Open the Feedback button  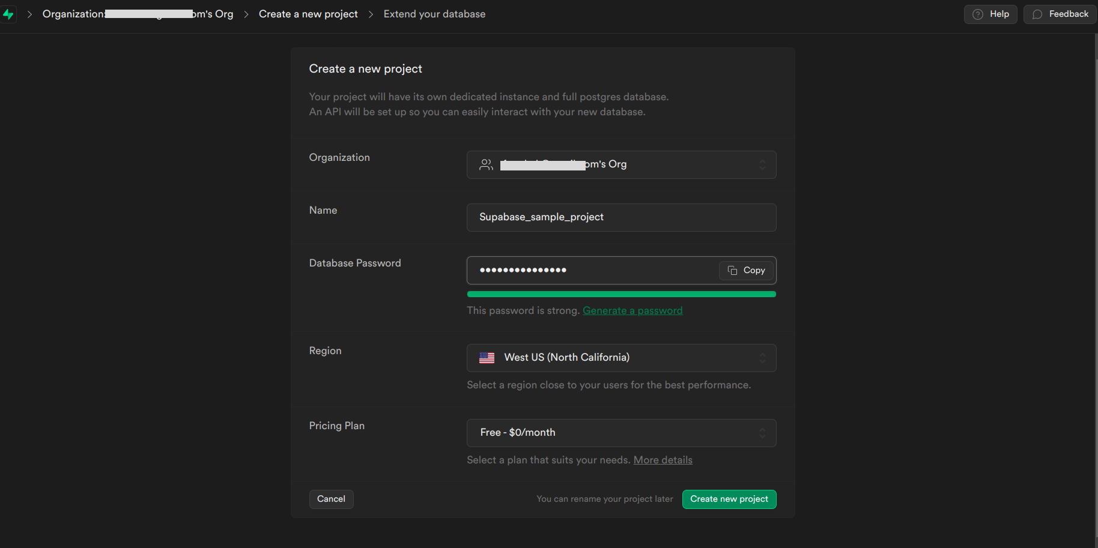pos(1060,14)
